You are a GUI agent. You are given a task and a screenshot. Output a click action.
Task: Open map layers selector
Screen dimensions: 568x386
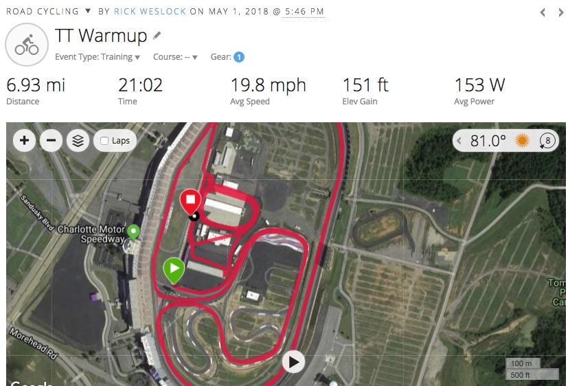pos(78,141)
